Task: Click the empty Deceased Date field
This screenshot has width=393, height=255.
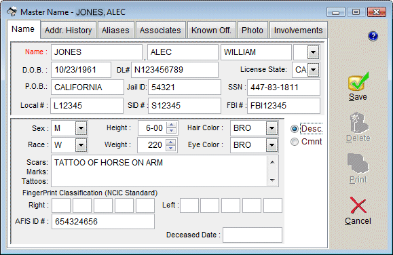Action: tap(252, 235)
